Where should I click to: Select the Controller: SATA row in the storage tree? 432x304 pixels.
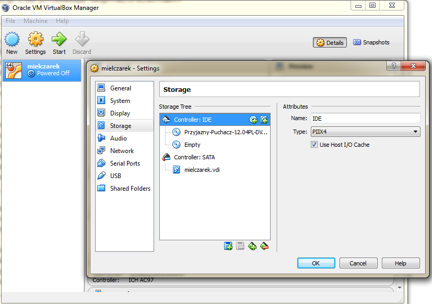[x=215, y=157]
